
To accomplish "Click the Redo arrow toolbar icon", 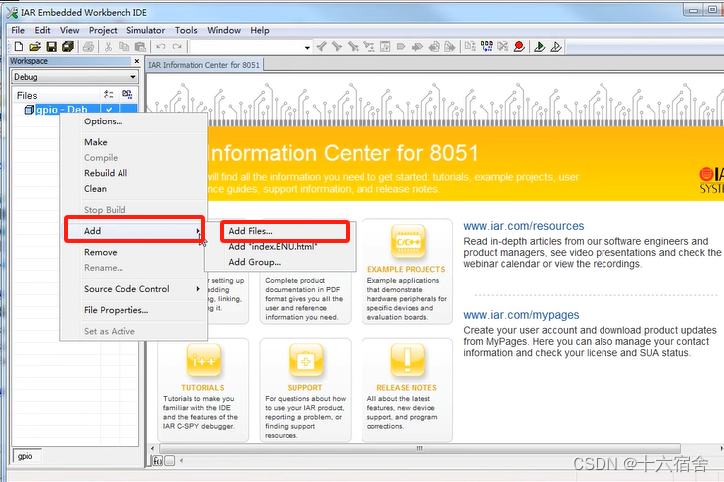I will point(177,46).
